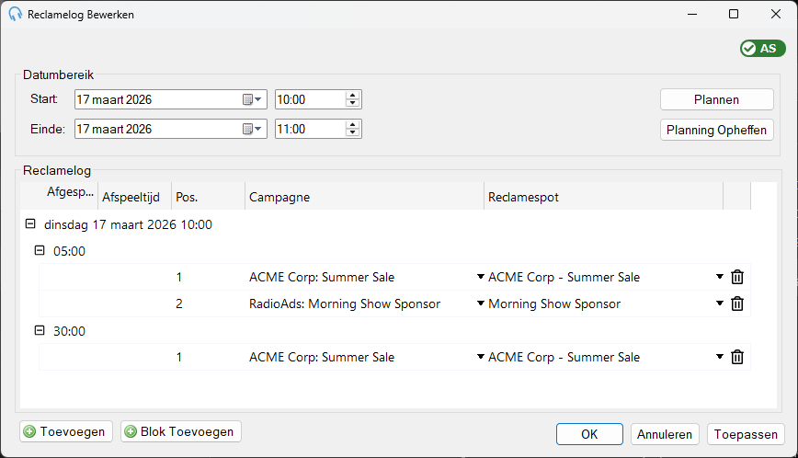Decrease the Einde time 11:00 spinner
The width and height of the screenshot is (798, 458).
(x=352, y=133)
